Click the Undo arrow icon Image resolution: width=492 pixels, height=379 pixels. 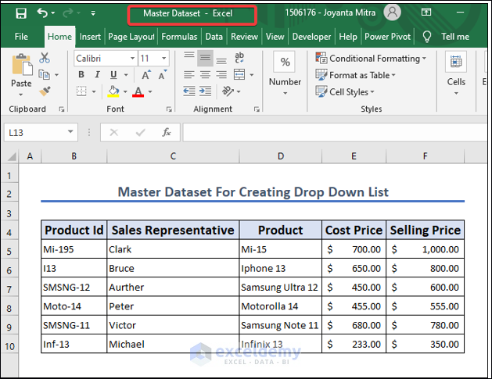pos(42,13)
